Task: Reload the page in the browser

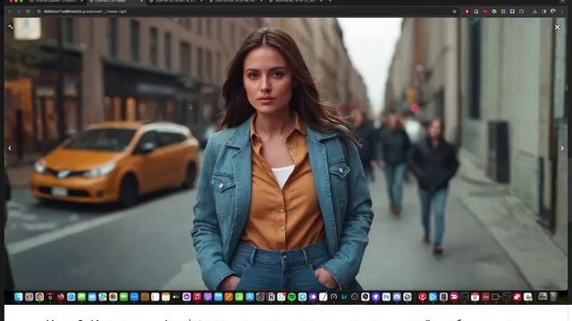Action: pos(28,12)
